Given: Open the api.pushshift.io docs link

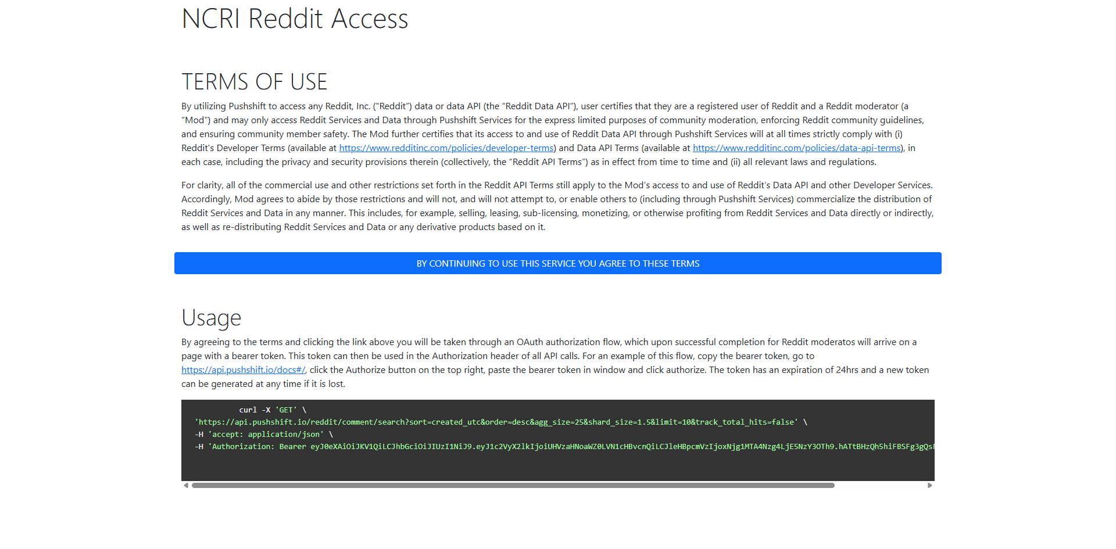Looking at the screenshot, I should point(243,369).
